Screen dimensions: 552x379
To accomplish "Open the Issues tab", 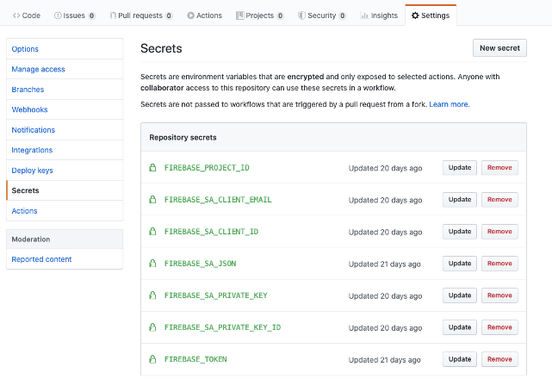I will point(75,16).
